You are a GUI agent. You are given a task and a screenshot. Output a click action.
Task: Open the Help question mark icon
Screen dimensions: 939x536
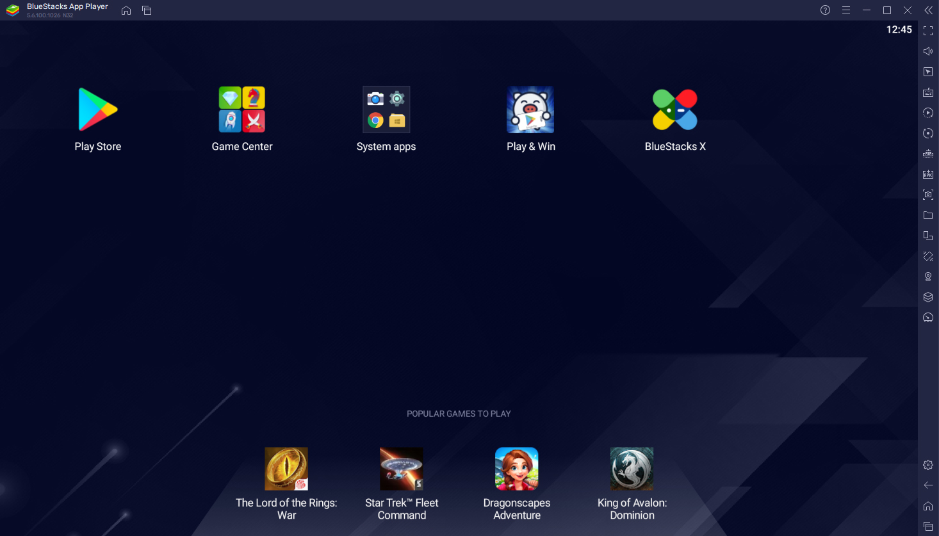826,10
